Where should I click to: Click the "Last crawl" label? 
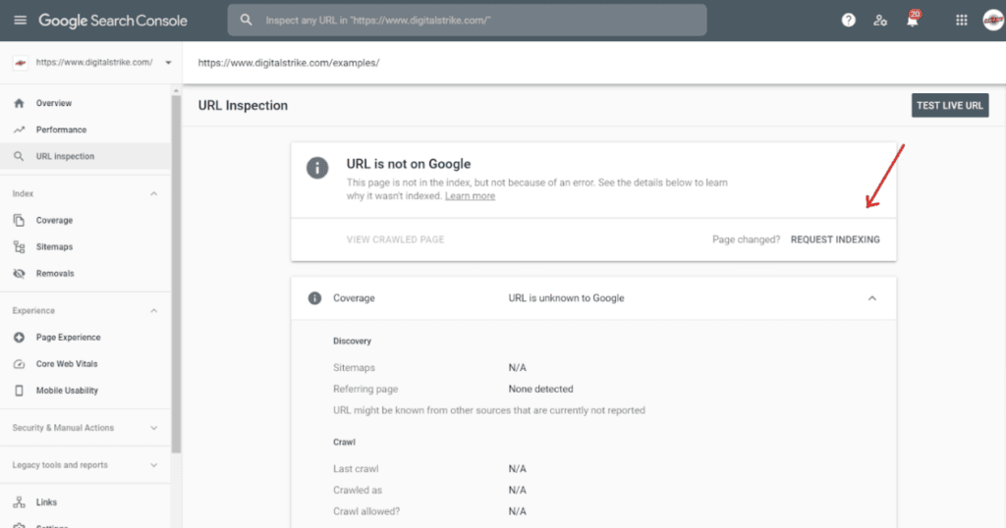(x=356, y=469)
